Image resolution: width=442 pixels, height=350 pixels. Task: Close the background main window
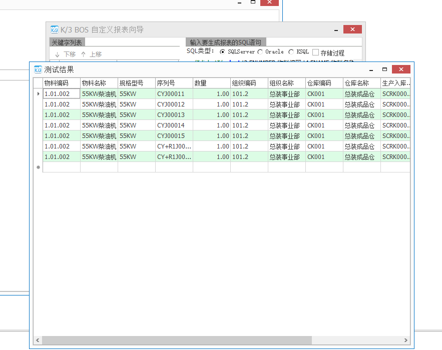coord(269,2)
